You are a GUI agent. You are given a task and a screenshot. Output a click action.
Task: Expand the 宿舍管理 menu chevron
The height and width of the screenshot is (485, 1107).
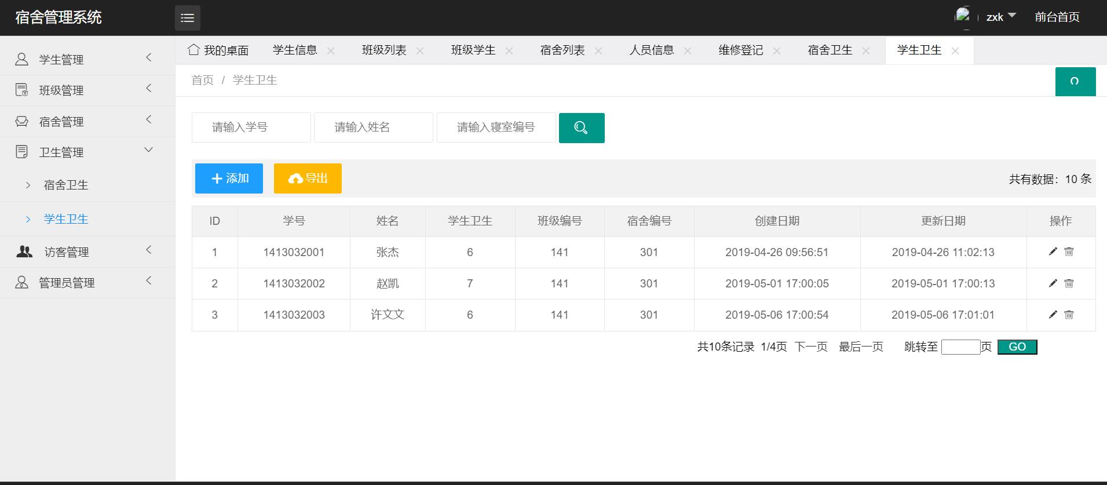149,119
